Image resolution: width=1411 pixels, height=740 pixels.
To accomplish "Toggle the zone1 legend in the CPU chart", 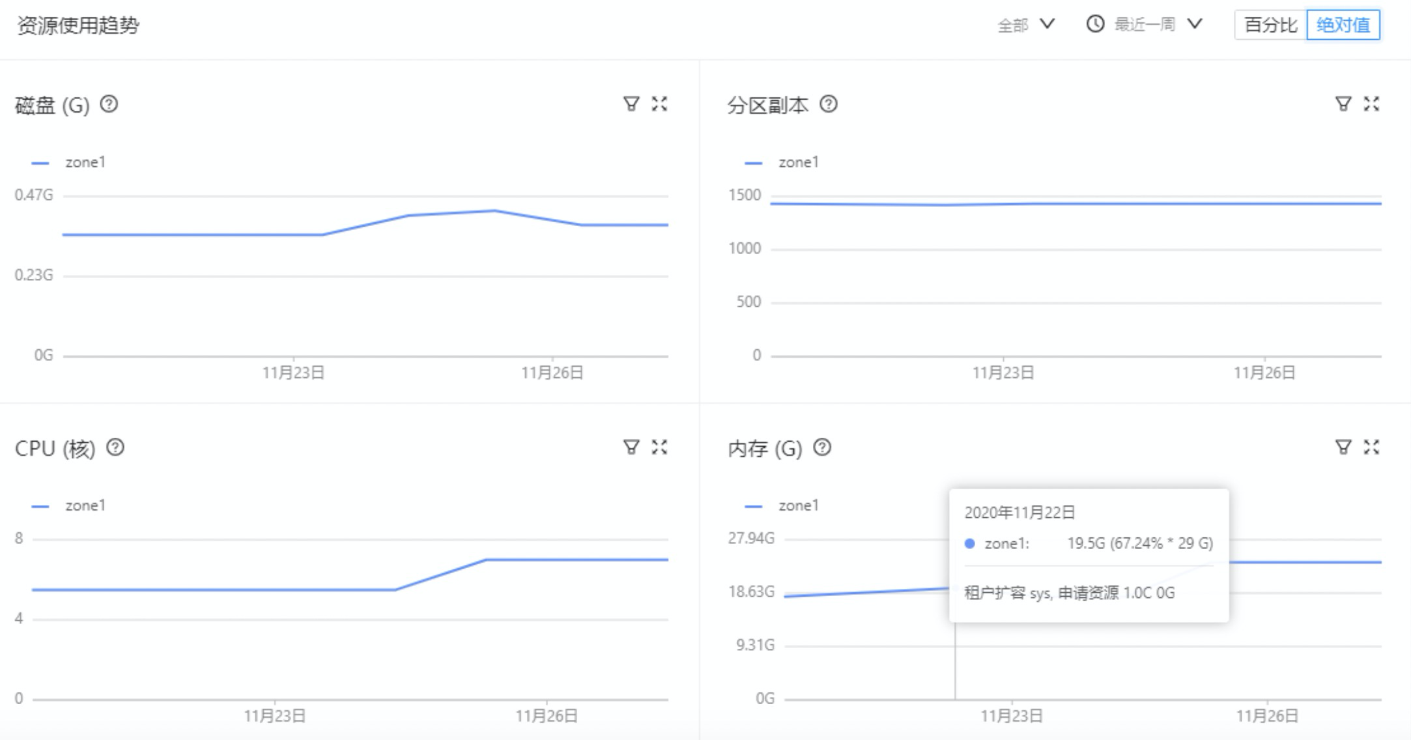I will coord(69,505).
